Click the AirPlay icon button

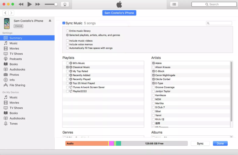click(x=65, y=5)
